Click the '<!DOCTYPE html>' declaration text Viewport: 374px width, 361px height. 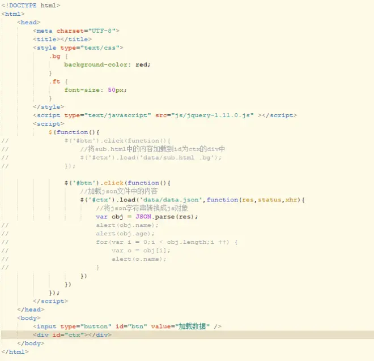[x=31, y=5]
